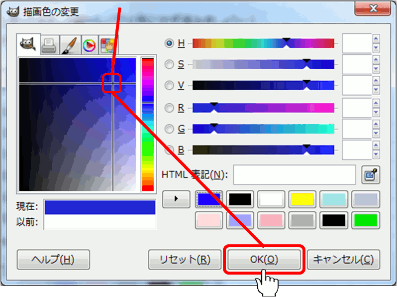This screenshot has height=297, width=397.
Task: Select the H hue radio button
Action: 169,43
